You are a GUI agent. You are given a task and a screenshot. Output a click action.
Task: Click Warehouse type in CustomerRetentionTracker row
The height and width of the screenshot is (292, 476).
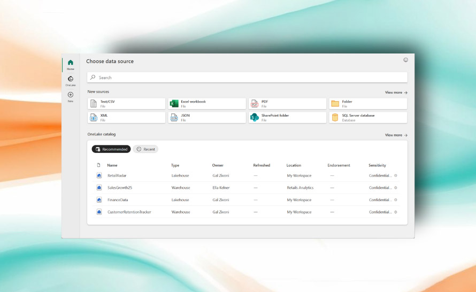181,212
